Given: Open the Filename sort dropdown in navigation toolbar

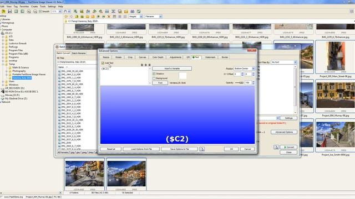Looking at the screenshot, I should tap(160, 17).
